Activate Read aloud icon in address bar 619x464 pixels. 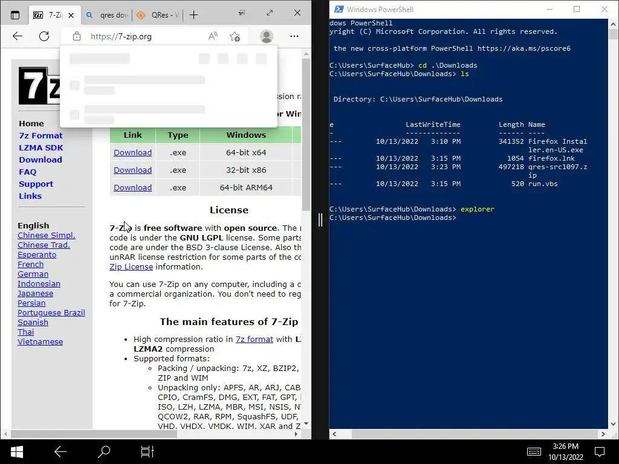[213, 36]
